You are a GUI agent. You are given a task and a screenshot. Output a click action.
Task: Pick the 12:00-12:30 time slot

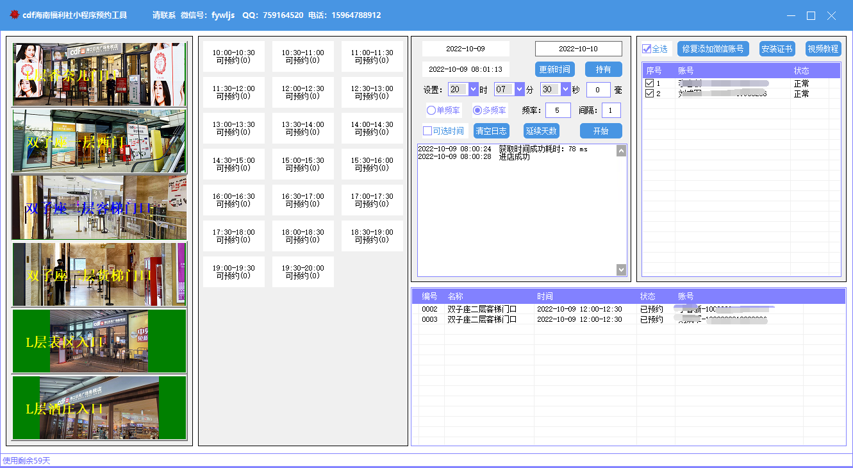pyautogui.click(x=303, y=92)
